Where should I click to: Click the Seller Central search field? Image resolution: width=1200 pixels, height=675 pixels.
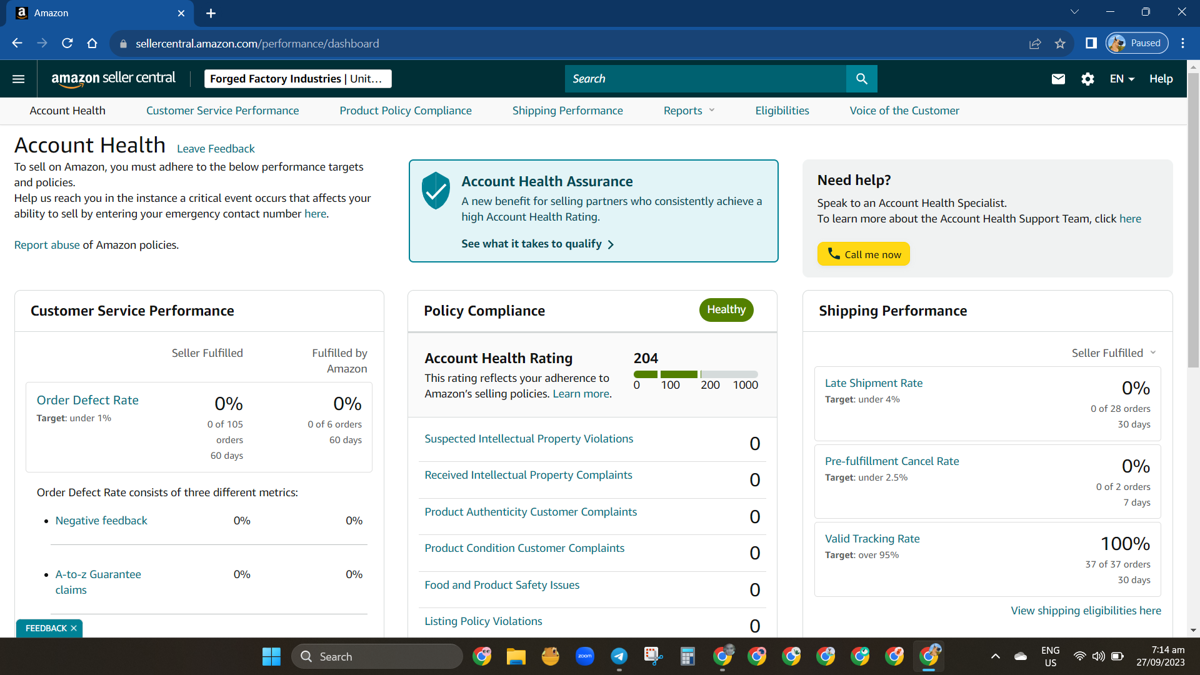click(706, 79)
